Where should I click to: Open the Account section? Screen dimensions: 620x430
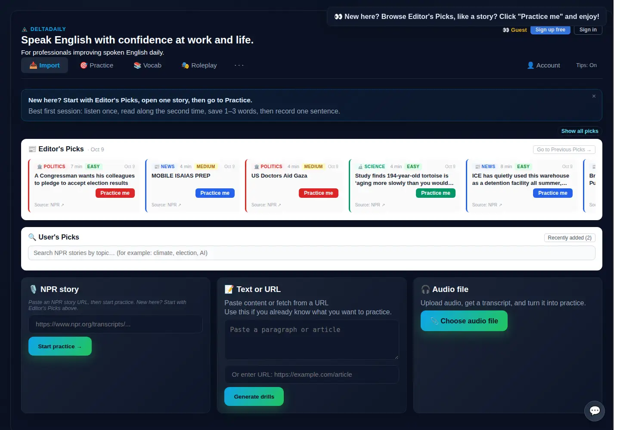[544, 65]
